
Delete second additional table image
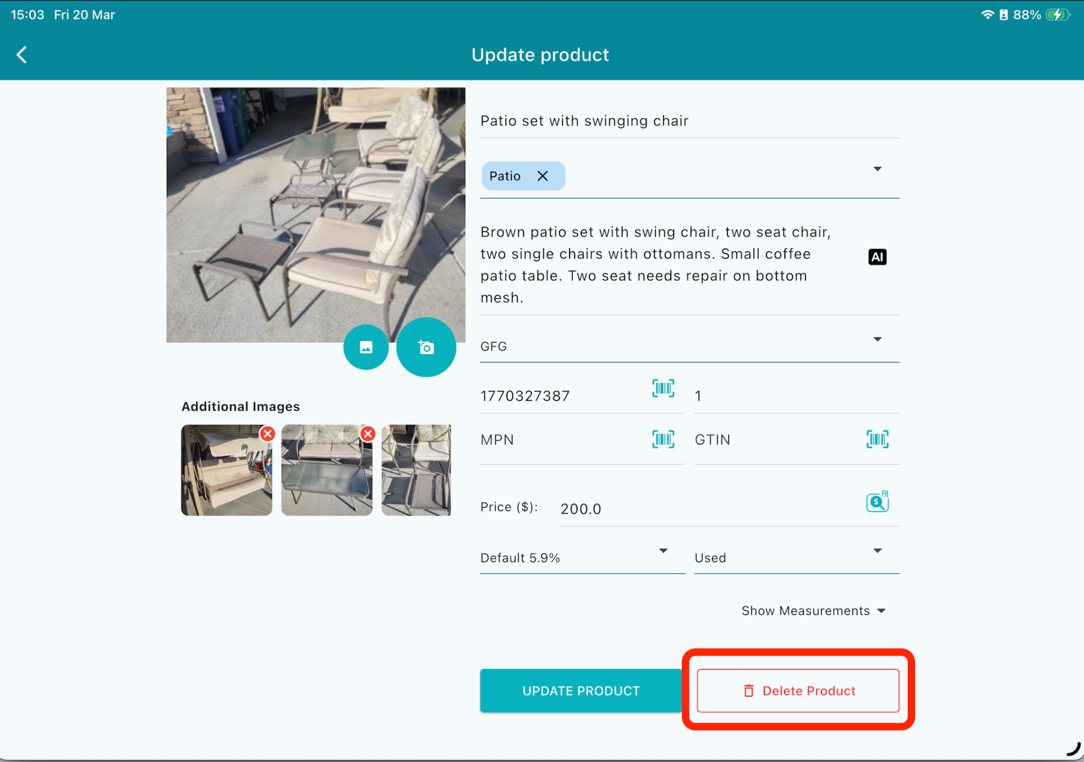click(368, 434)
